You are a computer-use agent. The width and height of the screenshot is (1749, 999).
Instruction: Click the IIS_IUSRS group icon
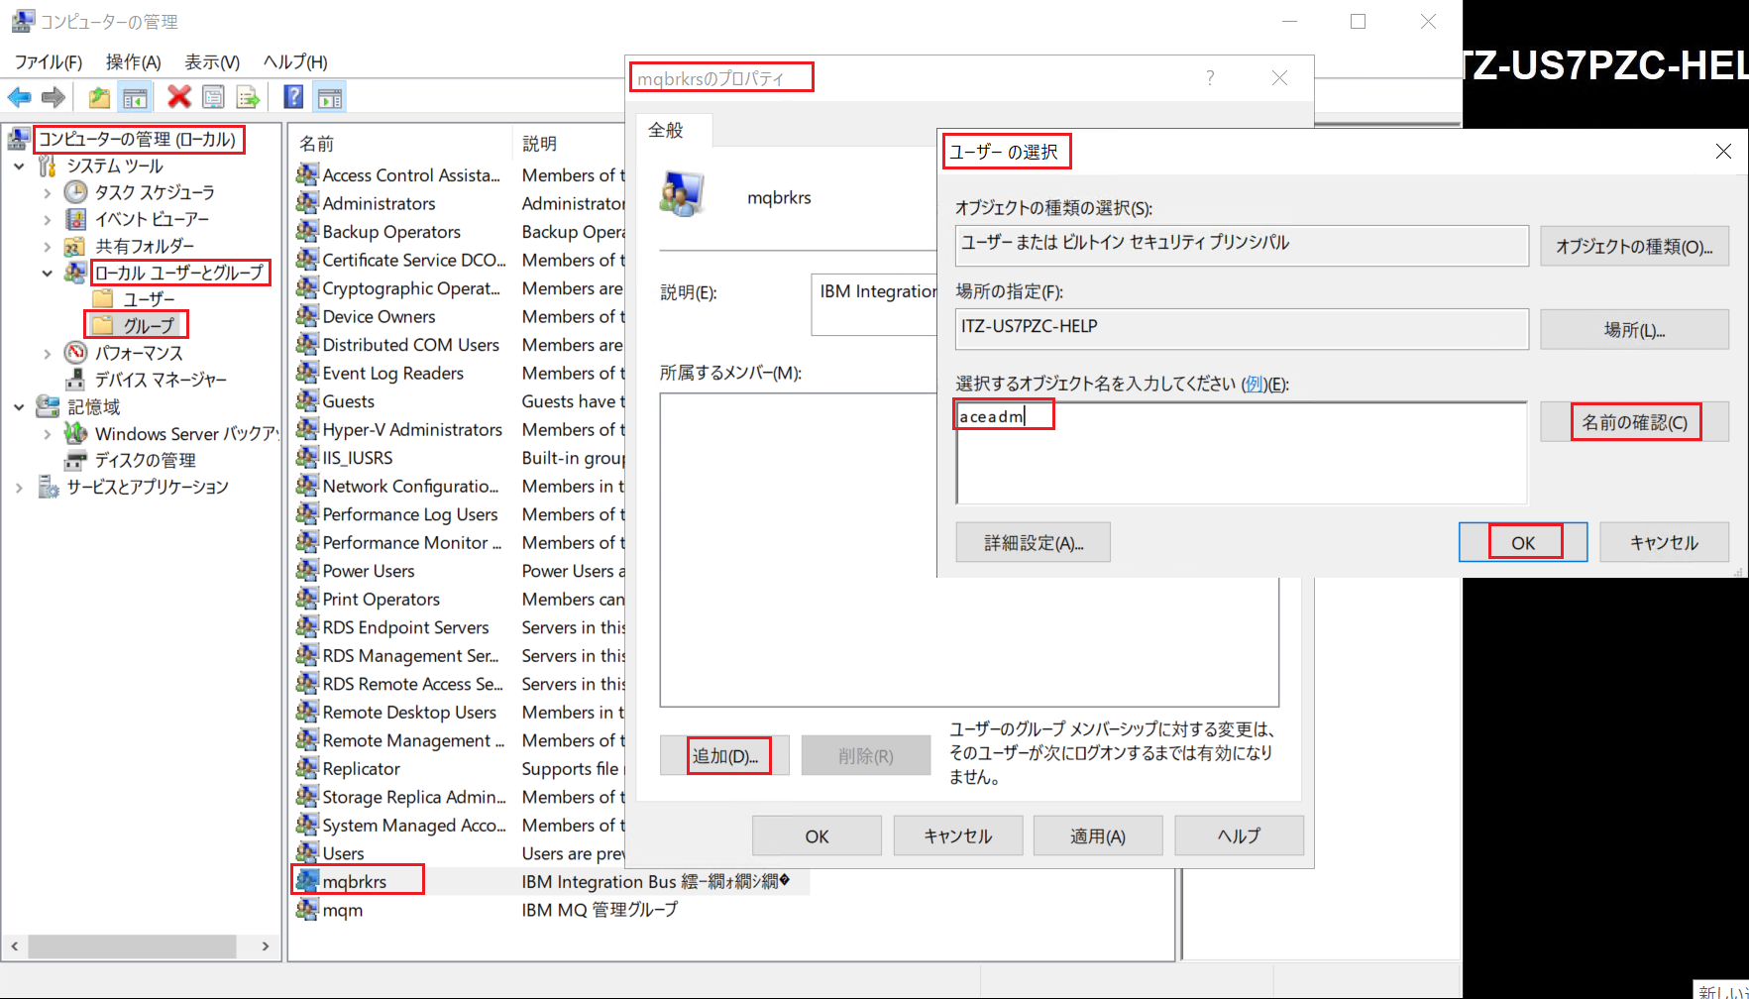coord(307,457)
